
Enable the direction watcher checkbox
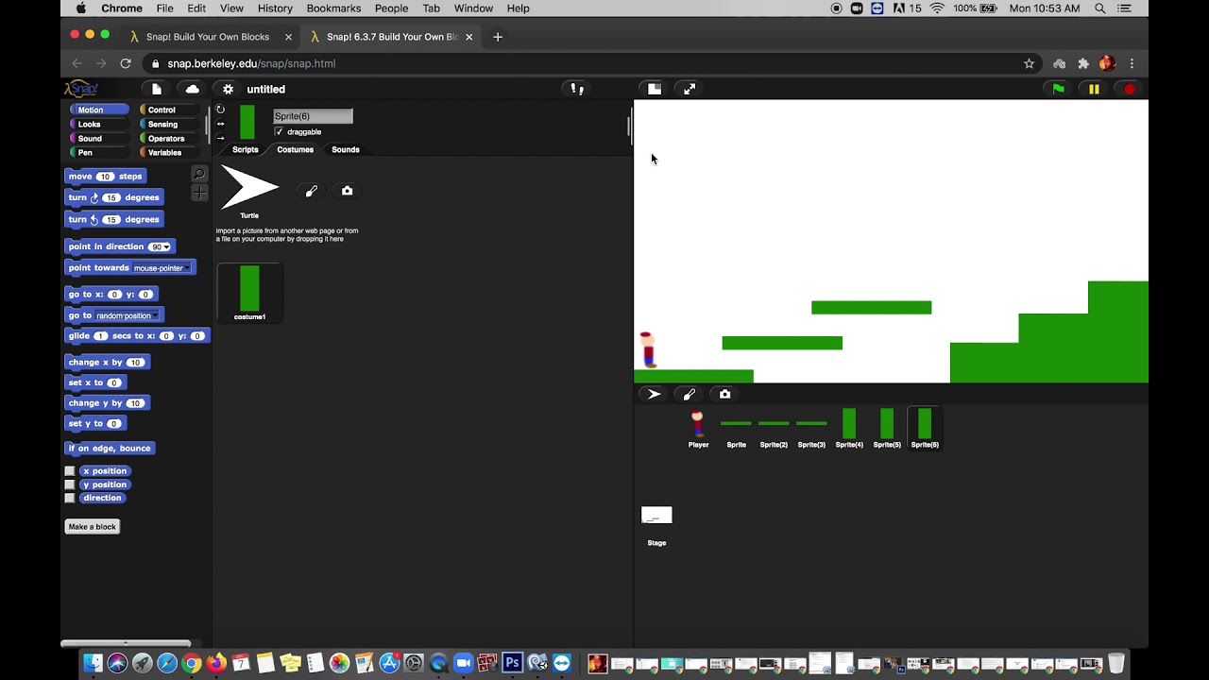click(69, 498)
